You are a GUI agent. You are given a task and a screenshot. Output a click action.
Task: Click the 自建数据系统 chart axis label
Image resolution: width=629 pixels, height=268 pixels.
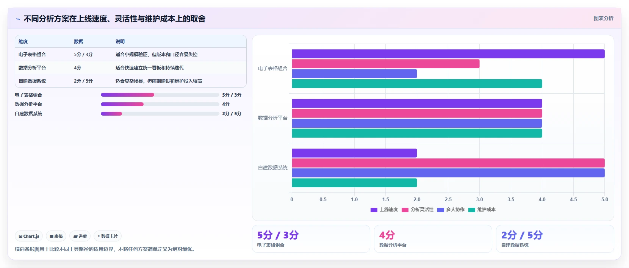273,168
